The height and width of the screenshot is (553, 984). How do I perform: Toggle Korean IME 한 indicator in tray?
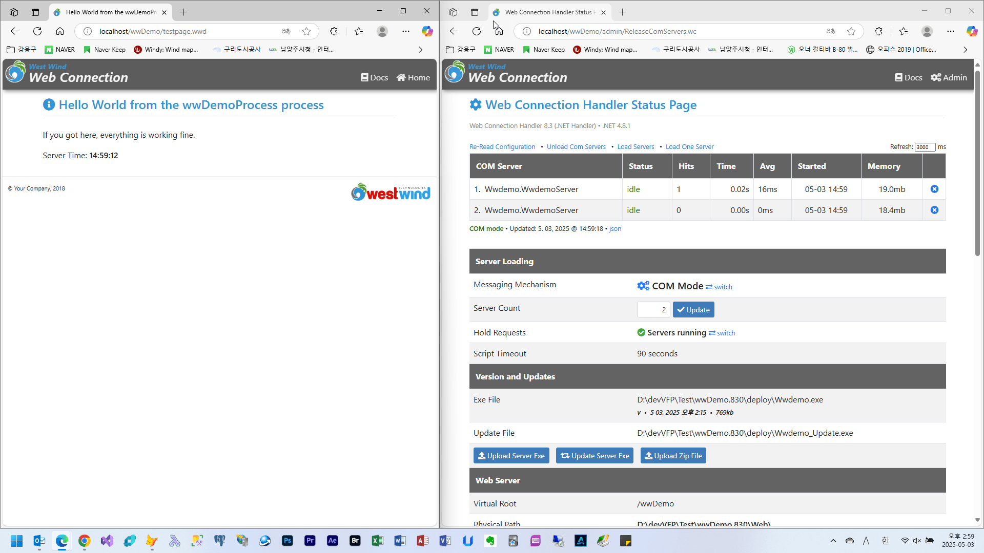885,541
